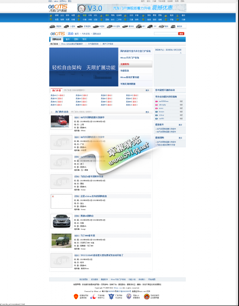Open the 团购活动 tab

57,39
